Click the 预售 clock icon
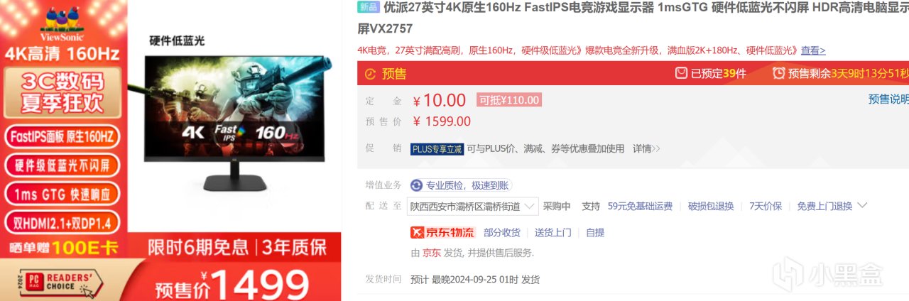 point(370,73)
